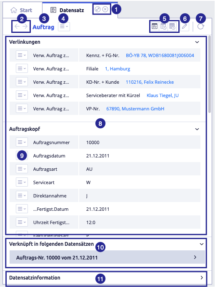
Task: Go back with the left arrow
Action: pos(17,27)
